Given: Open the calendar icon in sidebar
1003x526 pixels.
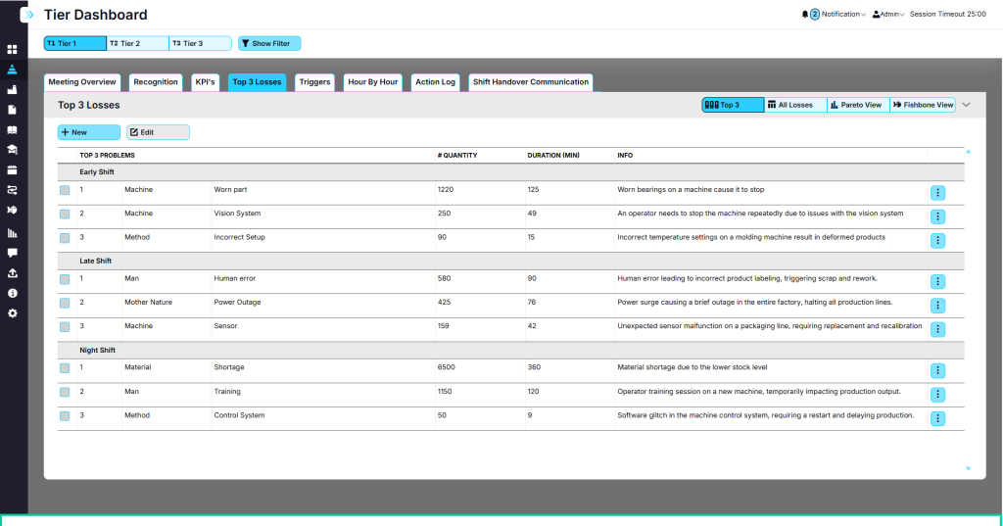Looking at the screenshot, I should 12,170.
